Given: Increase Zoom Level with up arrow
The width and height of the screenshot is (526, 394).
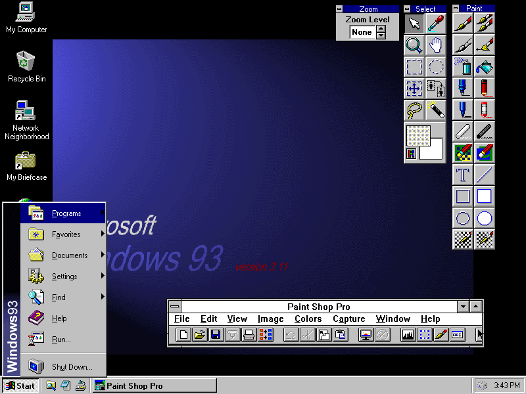Looking at the screenshot, I should [x=381, y=29].
